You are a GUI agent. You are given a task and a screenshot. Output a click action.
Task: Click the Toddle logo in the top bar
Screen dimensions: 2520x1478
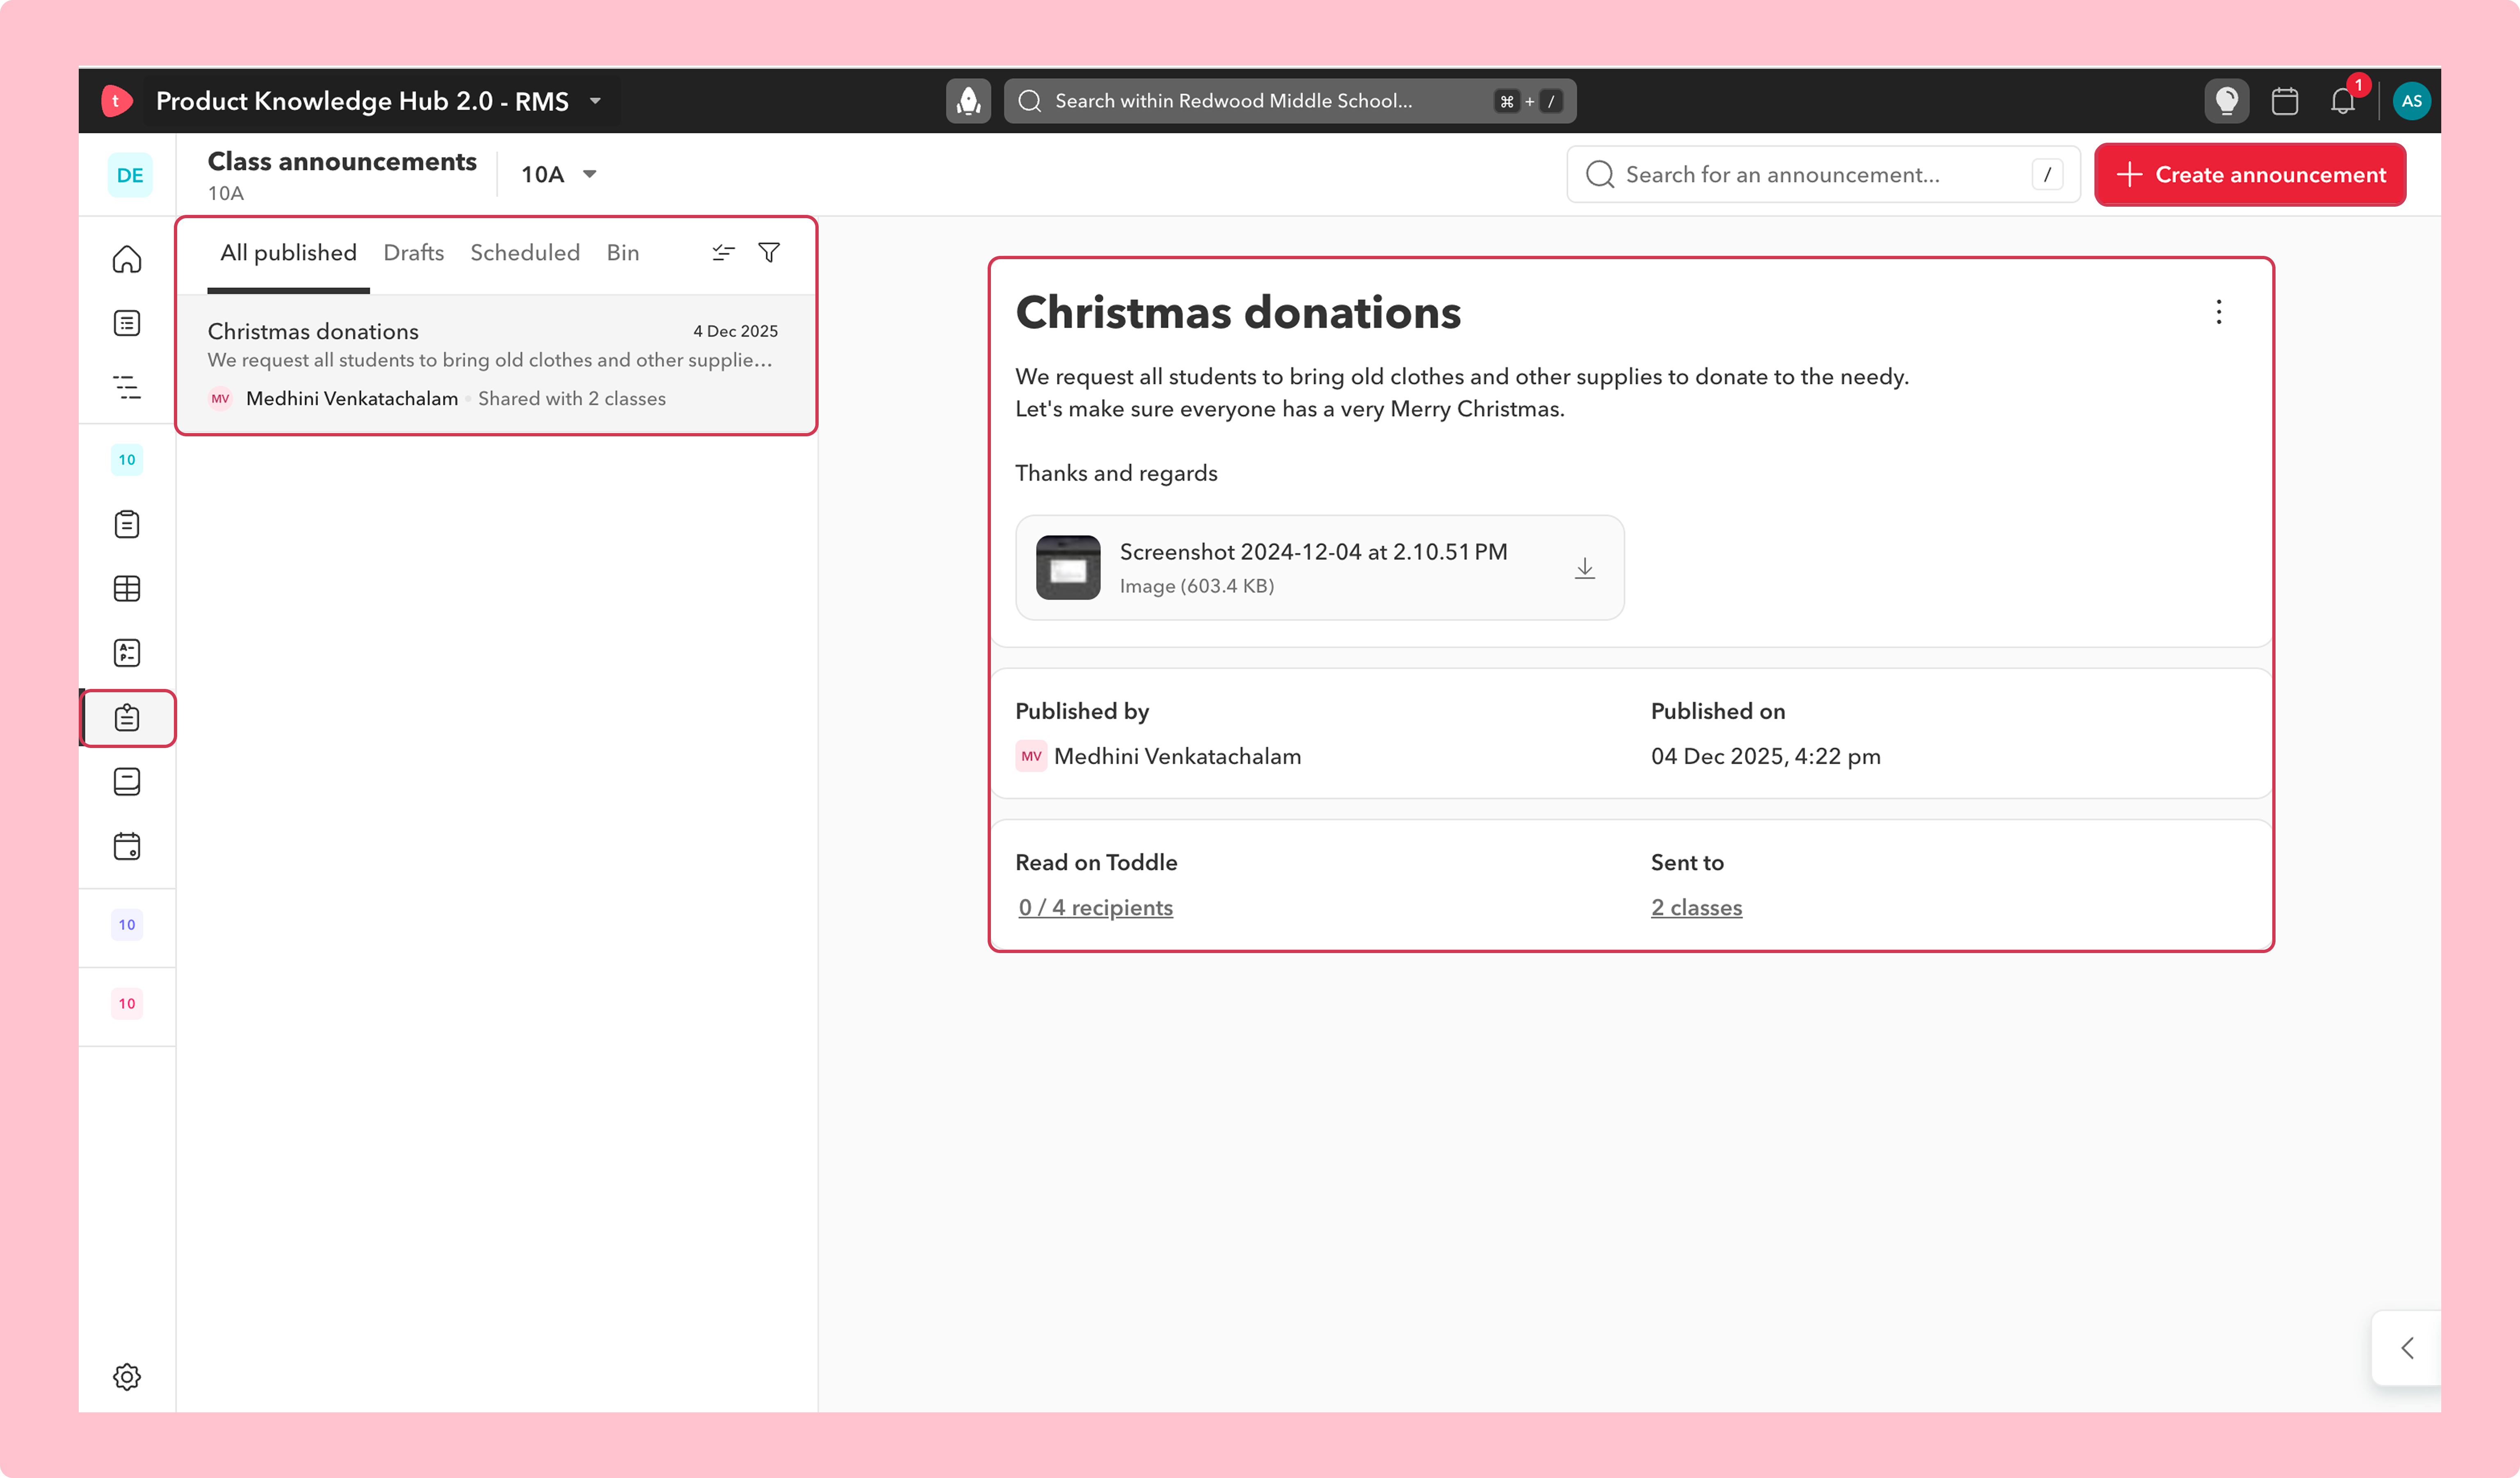[116, 101]
